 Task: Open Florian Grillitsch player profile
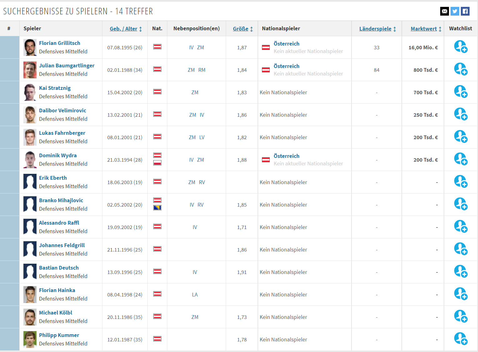click(60, 43)
